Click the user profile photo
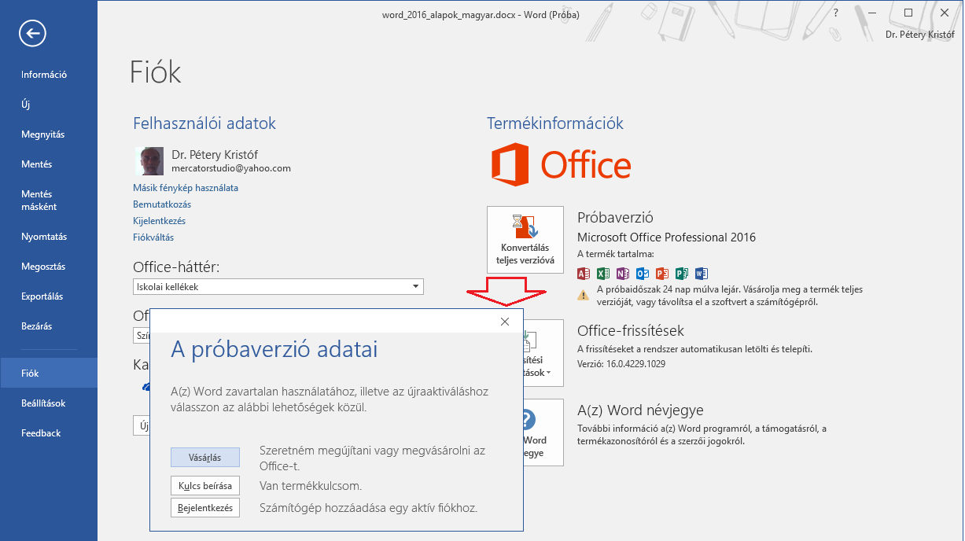The height and width of the screenshot is (541, 965). (x=149, y=161)
